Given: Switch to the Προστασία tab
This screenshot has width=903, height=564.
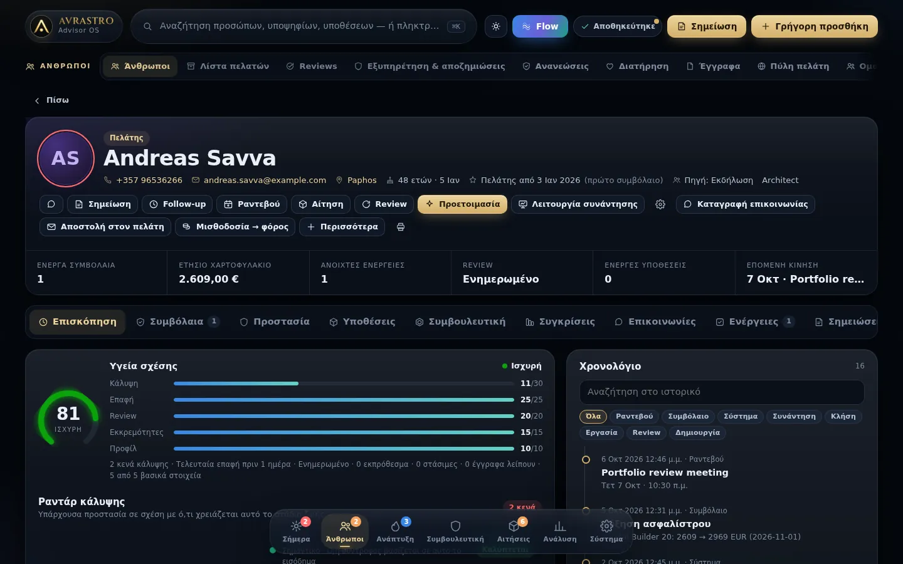Looking at the screenshot, I should (275, 322).
